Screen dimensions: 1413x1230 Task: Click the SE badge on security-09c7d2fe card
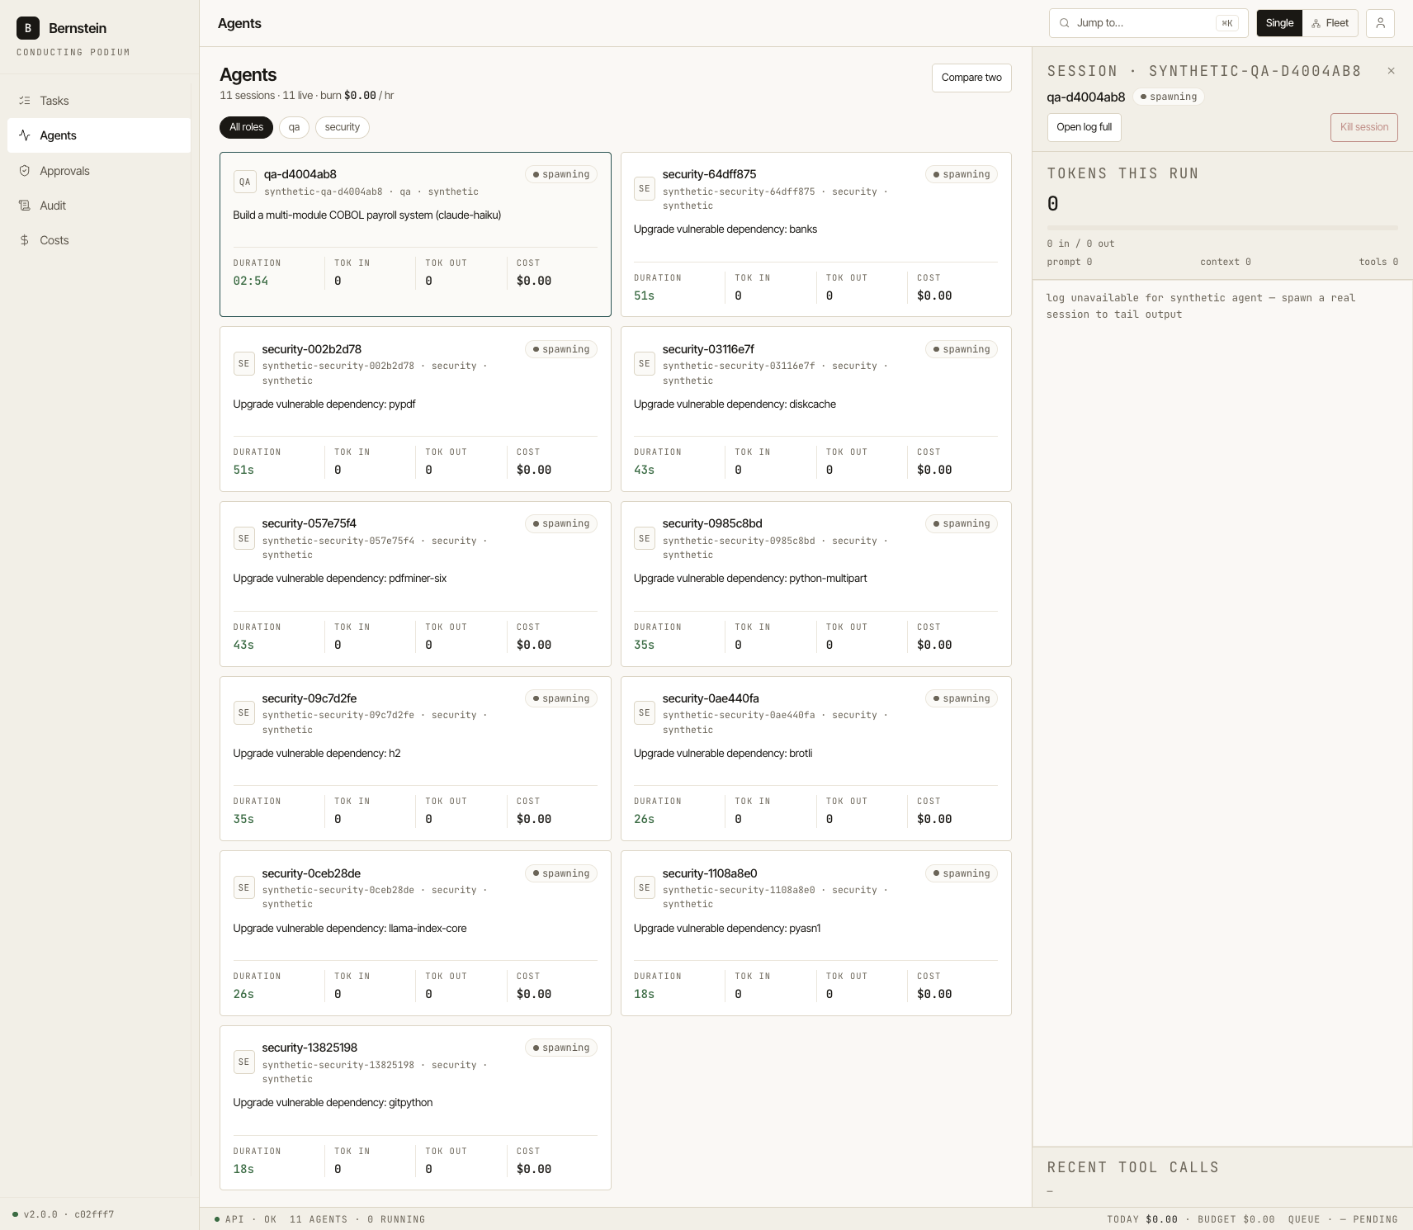244,712
